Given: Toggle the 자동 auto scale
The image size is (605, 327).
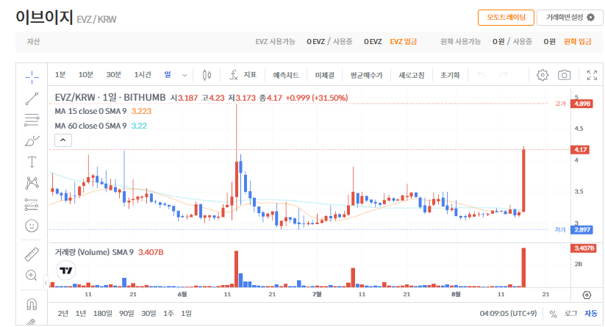Looking at the screenshot, I should [591, 314].
